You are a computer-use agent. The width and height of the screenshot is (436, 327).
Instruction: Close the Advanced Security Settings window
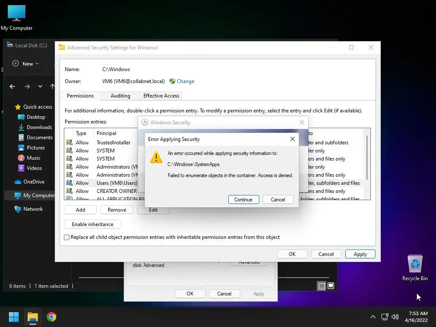371,47
